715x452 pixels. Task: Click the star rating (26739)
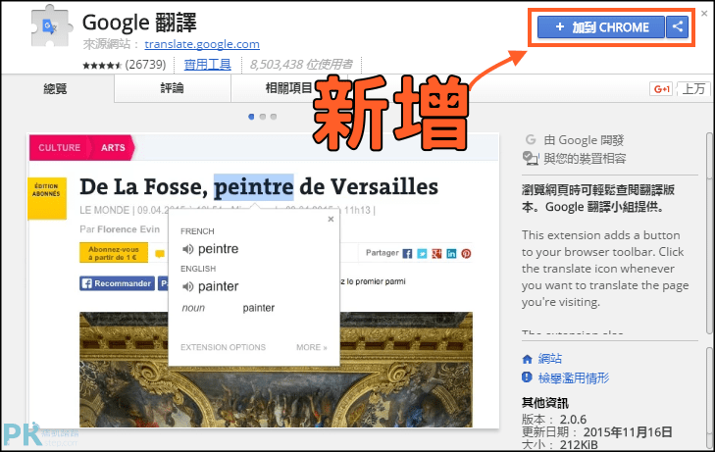tap(124, 65)
